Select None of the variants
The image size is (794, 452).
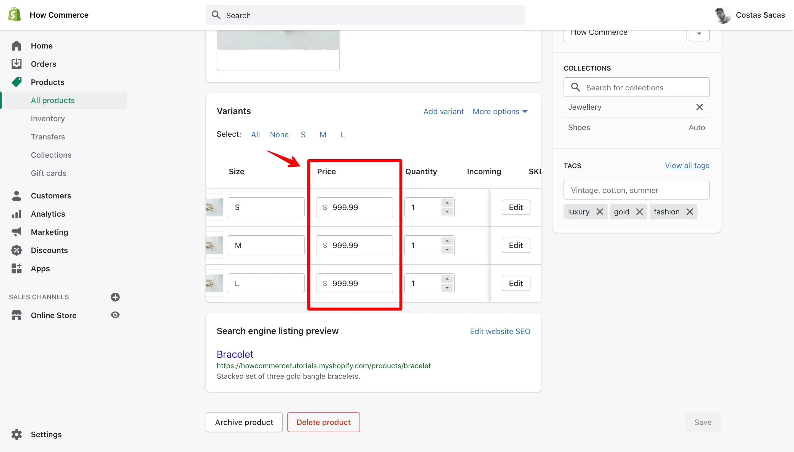[x=279, y=134]
